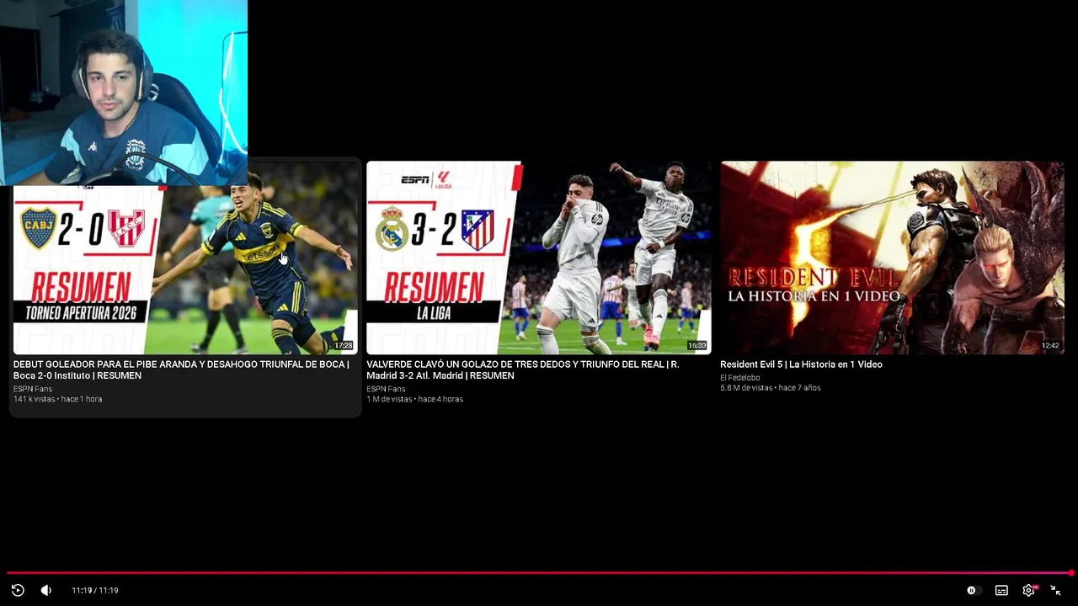The height and width of the screenshot is (606, 1078).
Task: Click the 17:28 duration badge
Action: pos(344,346)
